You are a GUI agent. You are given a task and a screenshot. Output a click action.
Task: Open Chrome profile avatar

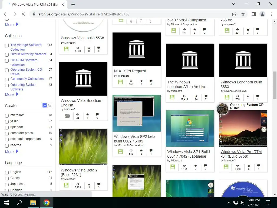click(x=262, y=14)
